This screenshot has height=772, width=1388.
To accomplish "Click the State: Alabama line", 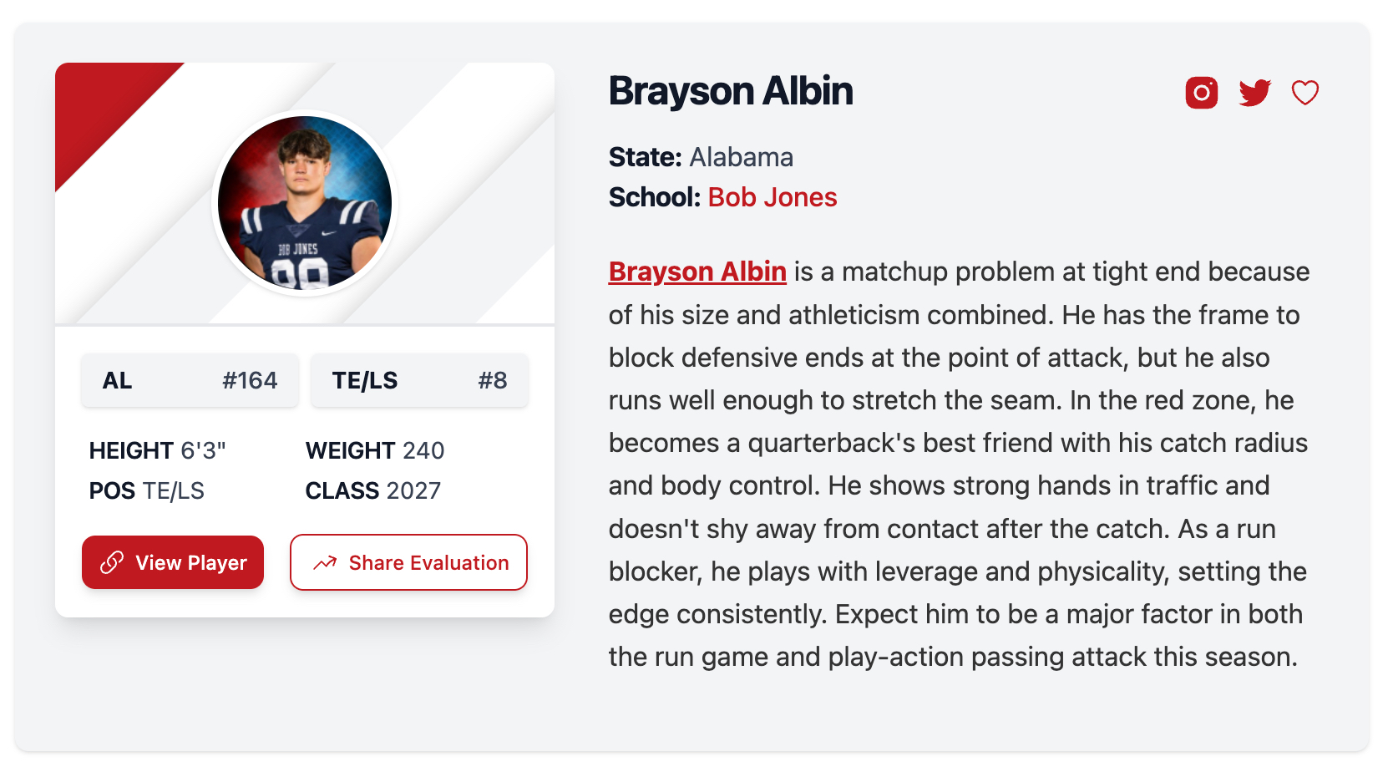I will [701, 157].
